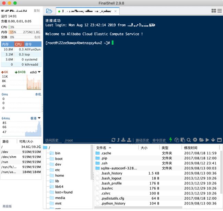Open the 路径历史 path history
The image size is (223, 211).
142,140
